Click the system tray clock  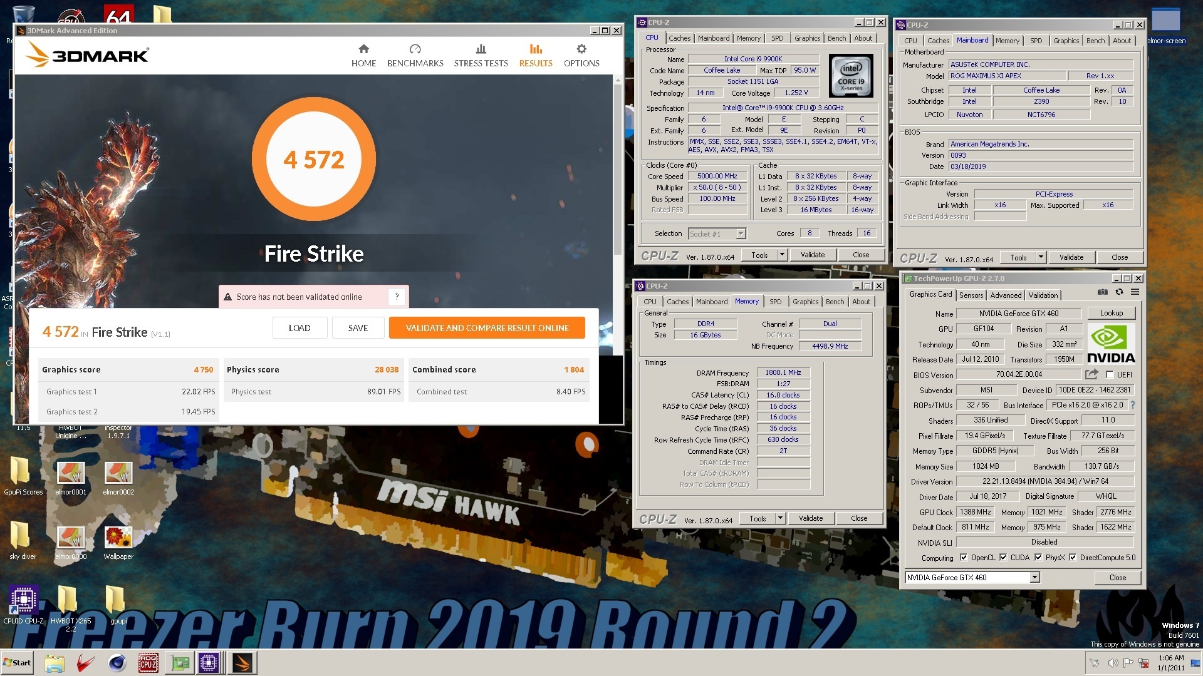(x=1171, y=663)
